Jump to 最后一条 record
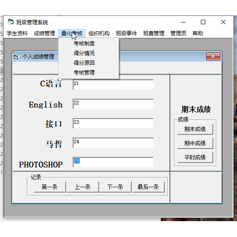Screen dimensions: 237x237 point(148,187)
